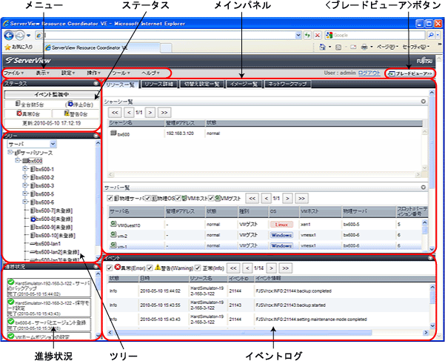
Task: Collapse the chassis list section icon
Action: 423,102
